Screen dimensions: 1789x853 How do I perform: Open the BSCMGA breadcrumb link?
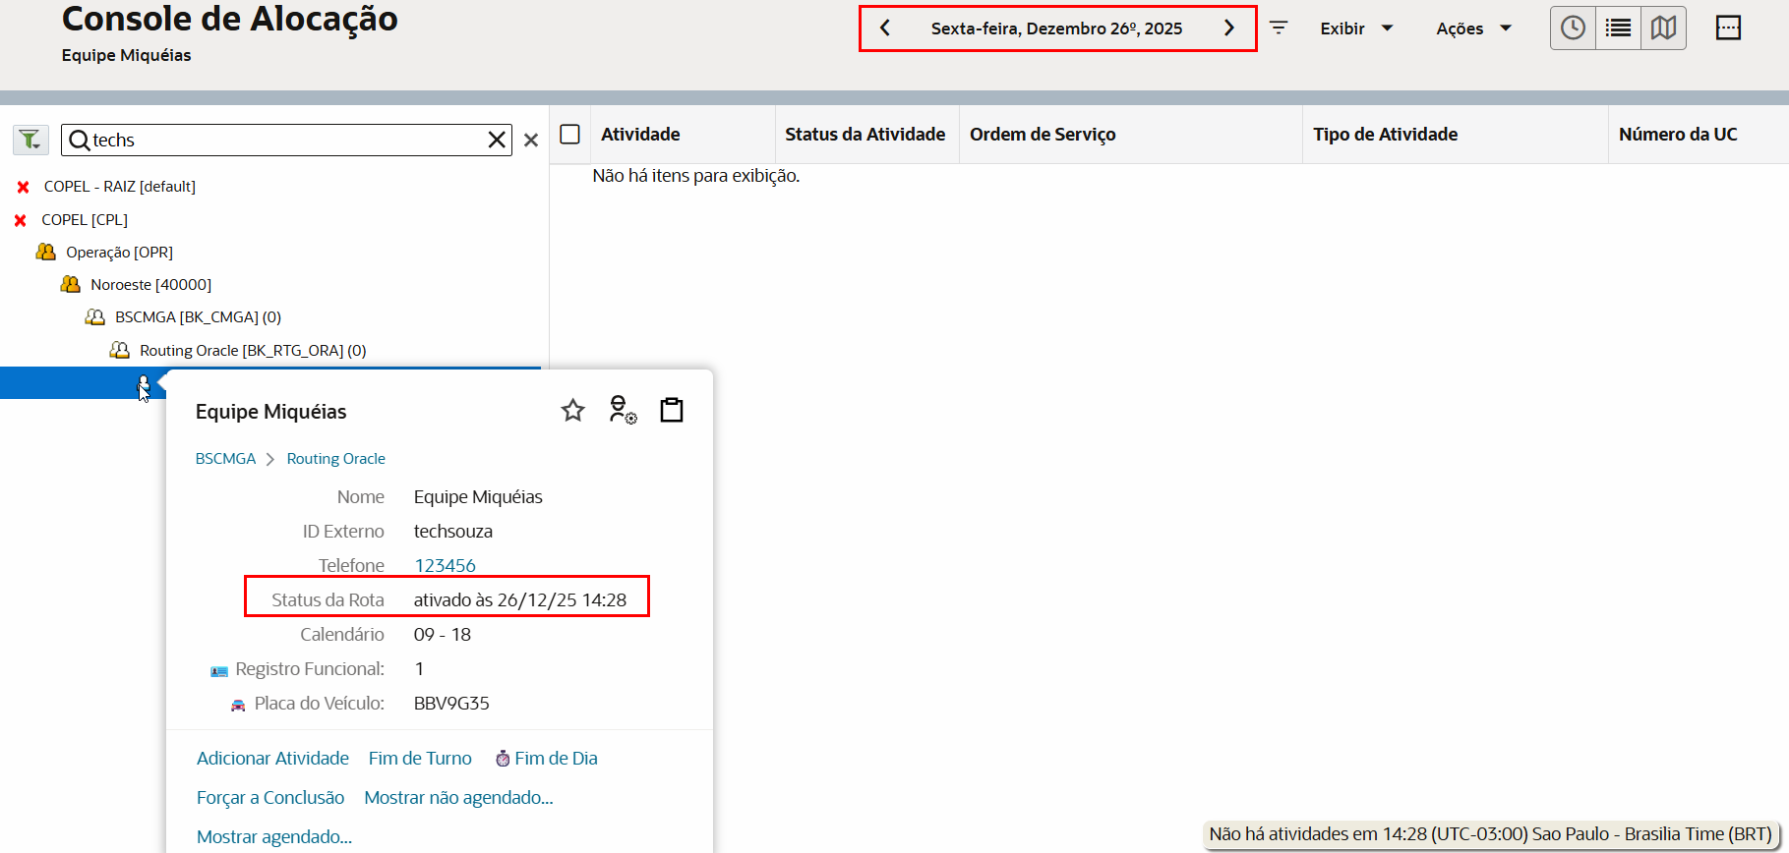[x=225, y=459]
